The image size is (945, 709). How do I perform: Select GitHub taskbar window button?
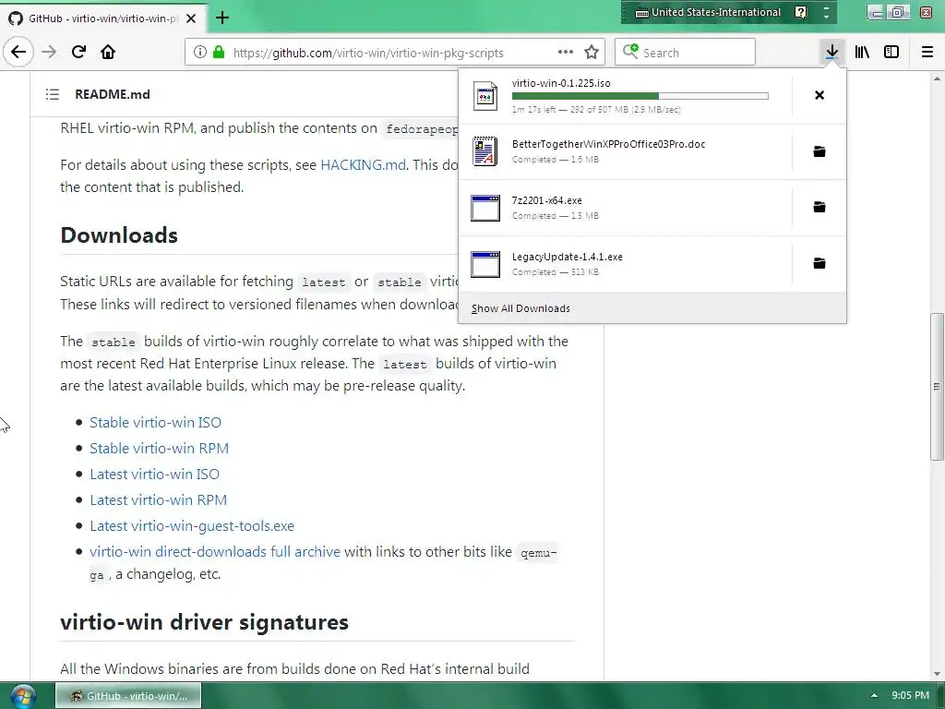(x=128, y=696)
